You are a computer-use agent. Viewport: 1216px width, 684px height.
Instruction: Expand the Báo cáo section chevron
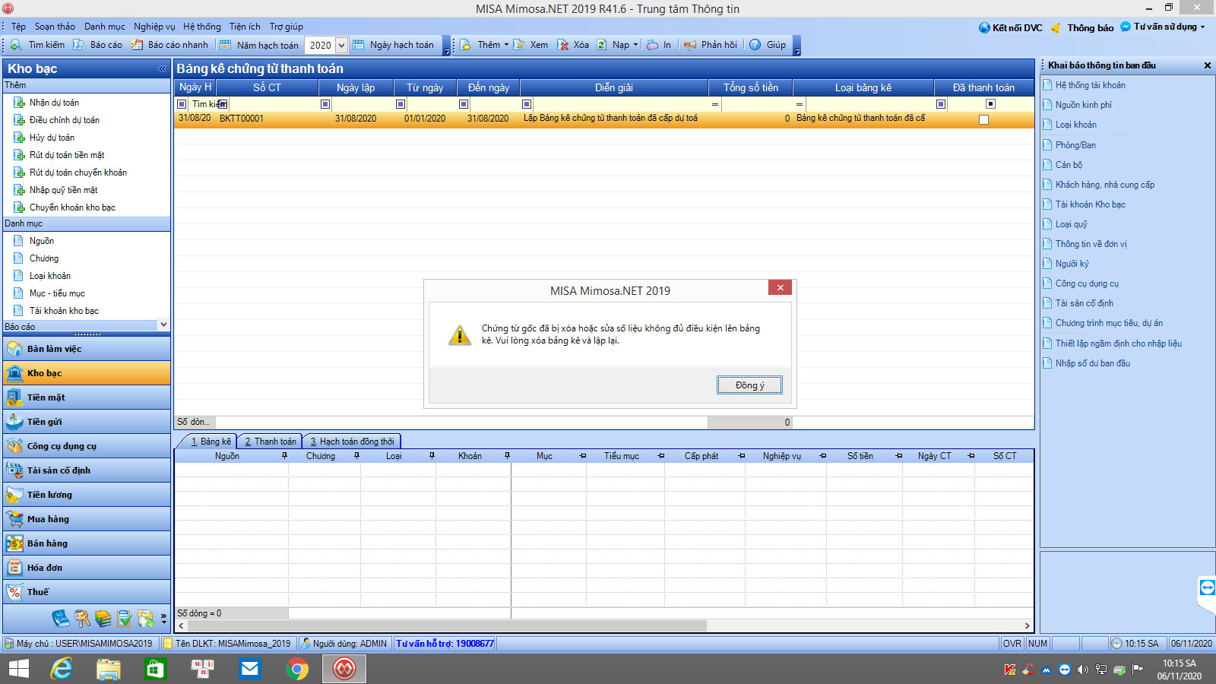pyautogui.click(x=163, y=325)
